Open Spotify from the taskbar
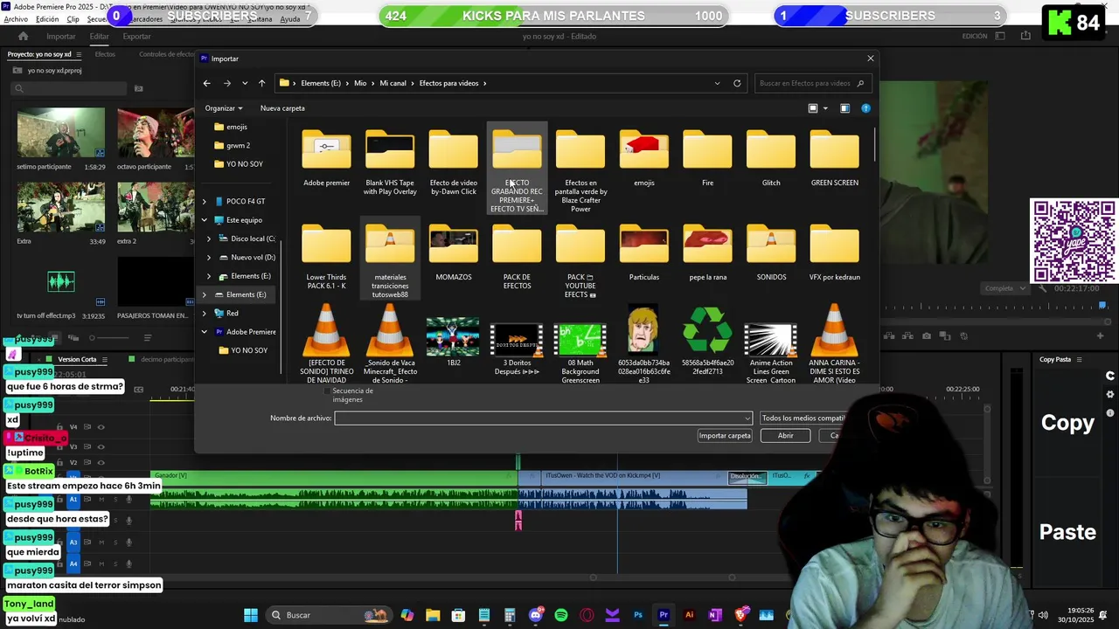This screenshot has width=1119, height=629. [x=561, y=615]
